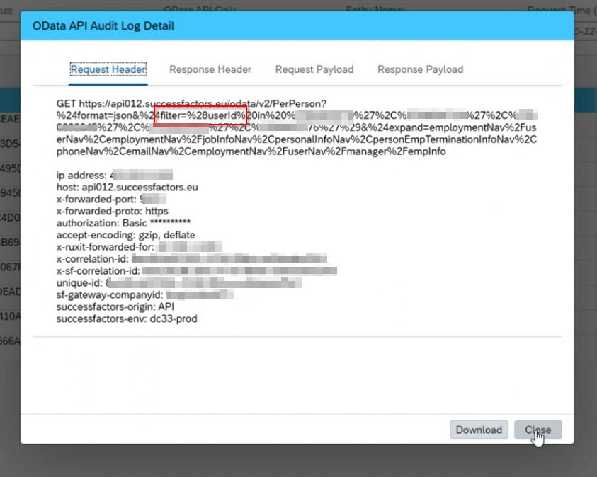
Task: Click the 'host: api012.successfactors.eu' header line
Action: [x=127, y=187]
